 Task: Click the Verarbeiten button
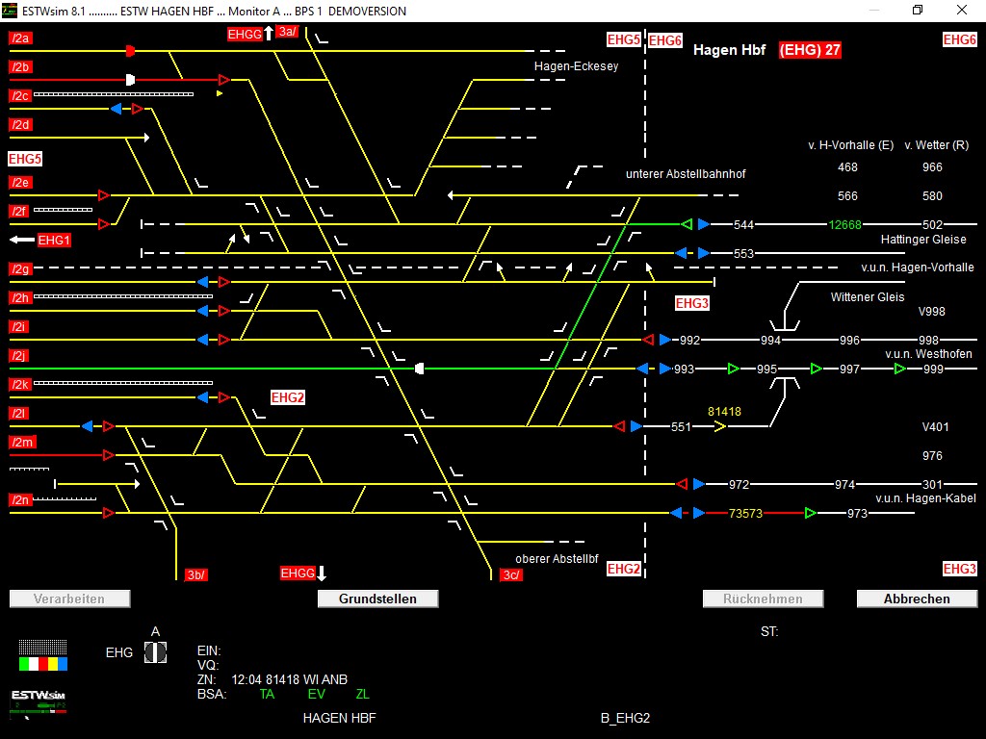click(x=69, y=599)
